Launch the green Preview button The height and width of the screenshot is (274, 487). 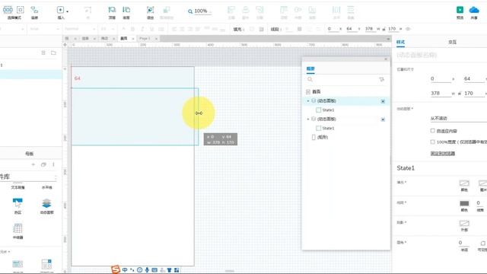coord(460,10)
